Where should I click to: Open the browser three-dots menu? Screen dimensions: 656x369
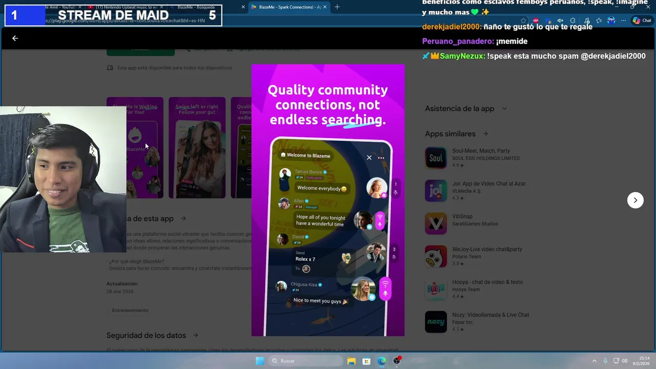pos(623,20)
